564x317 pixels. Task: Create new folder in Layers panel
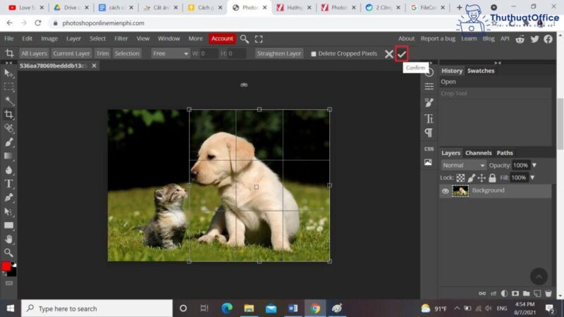[x=526, y=293]
